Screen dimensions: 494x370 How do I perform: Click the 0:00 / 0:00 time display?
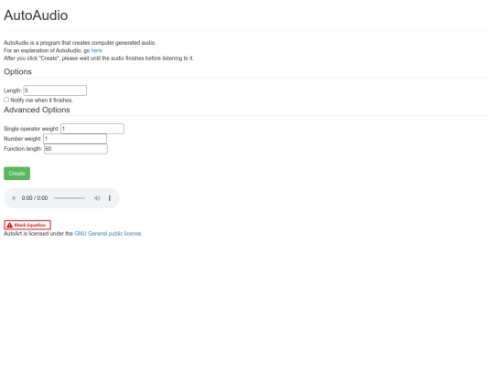point(35,198)
